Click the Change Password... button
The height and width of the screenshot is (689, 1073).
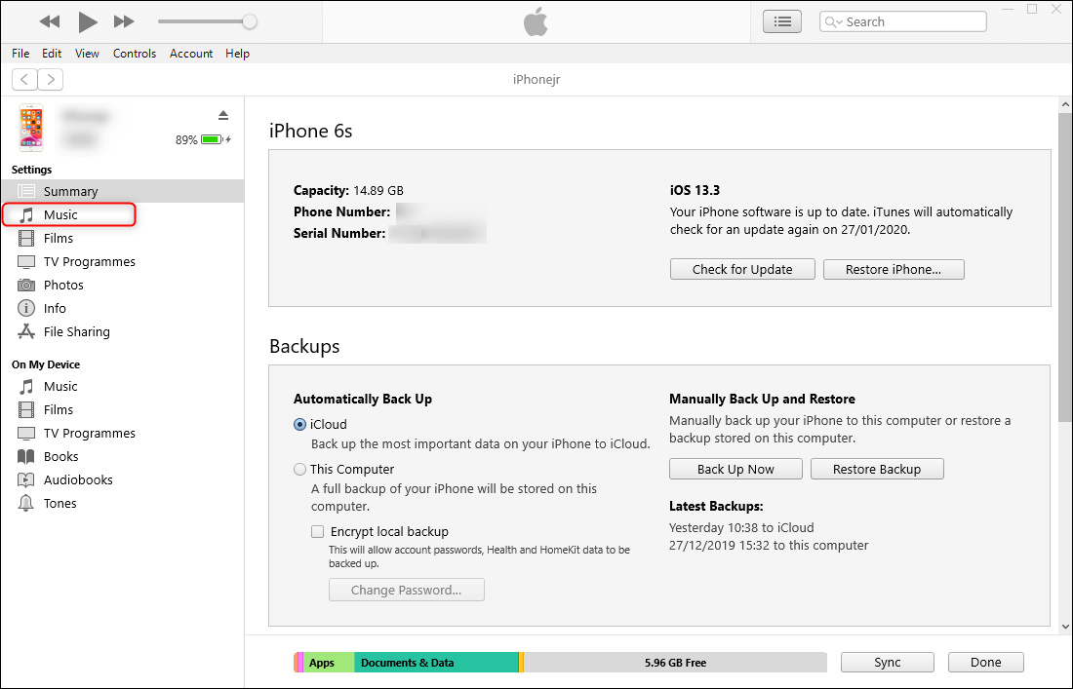[x=407, y=590]
